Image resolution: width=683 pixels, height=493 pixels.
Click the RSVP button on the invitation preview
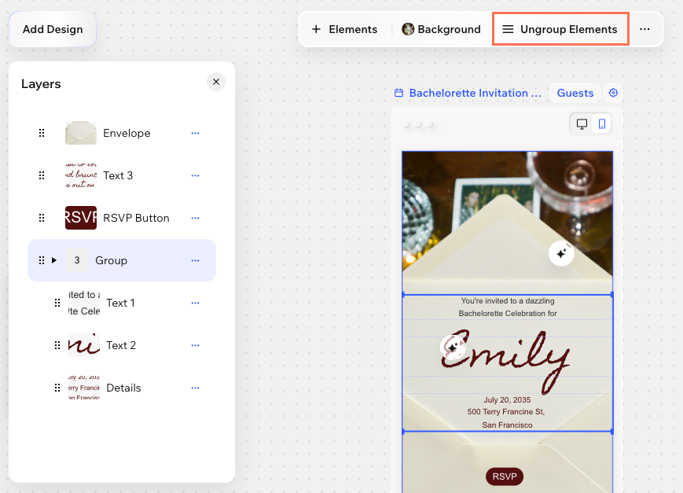click(x=505, y=476)
